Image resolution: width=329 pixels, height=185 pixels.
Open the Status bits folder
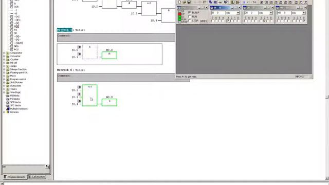15,86
